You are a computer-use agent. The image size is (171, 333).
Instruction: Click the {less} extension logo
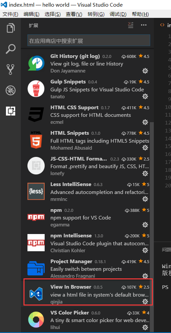pos(36,191)
